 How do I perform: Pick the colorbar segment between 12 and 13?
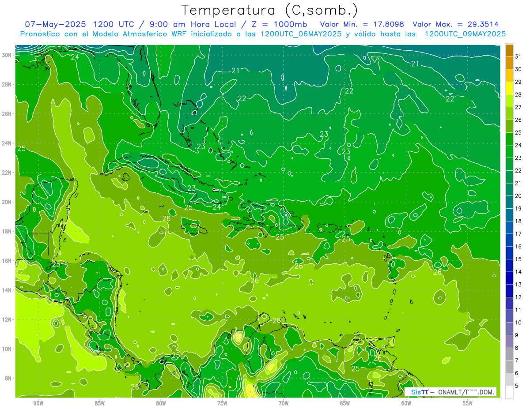tap(509, 291)
